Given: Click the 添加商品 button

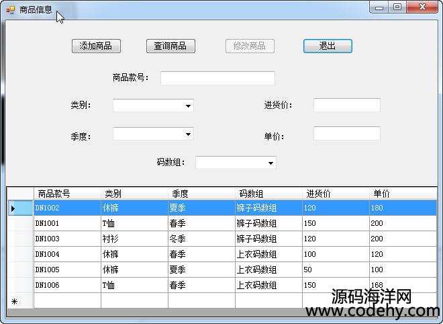Looking at the screenshot, I should coord(95,46).
